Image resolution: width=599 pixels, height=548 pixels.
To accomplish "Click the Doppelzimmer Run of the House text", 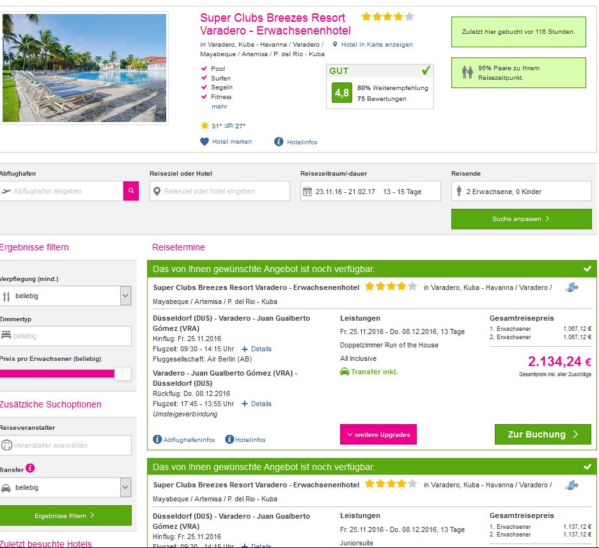I will coord(389,345).
